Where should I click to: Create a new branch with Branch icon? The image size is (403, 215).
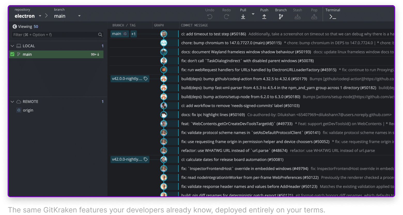(x=281, y=17)
